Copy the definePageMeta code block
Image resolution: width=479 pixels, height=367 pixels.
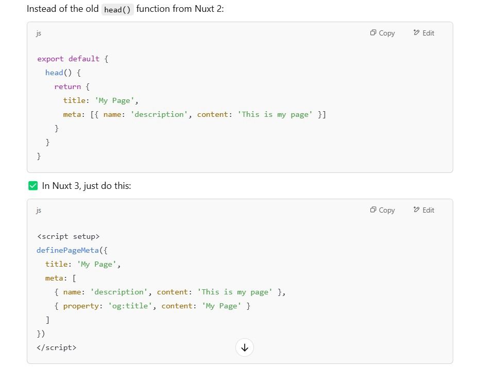tap(383, 210)
